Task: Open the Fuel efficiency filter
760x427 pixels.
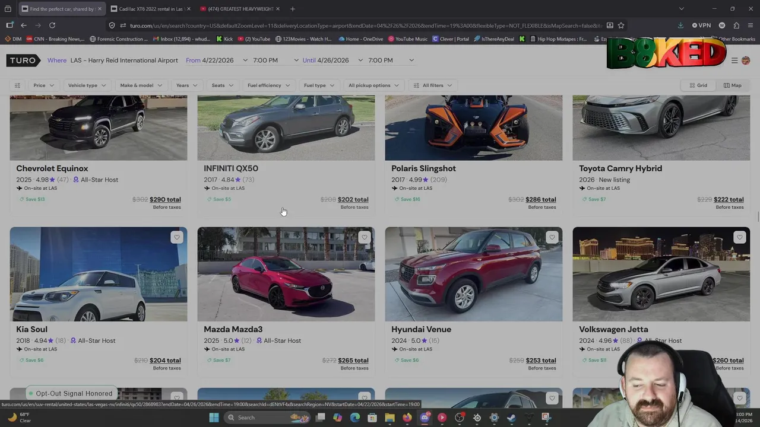Action: pyautogui.click(x=268, y=85)
